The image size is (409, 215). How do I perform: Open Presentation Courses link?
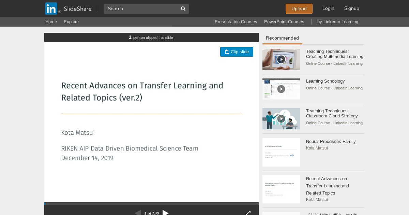[236, 22]
